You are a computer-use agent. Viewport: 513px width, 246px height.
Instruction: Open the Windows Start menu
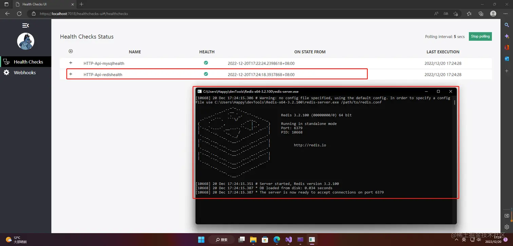[201, 239]
